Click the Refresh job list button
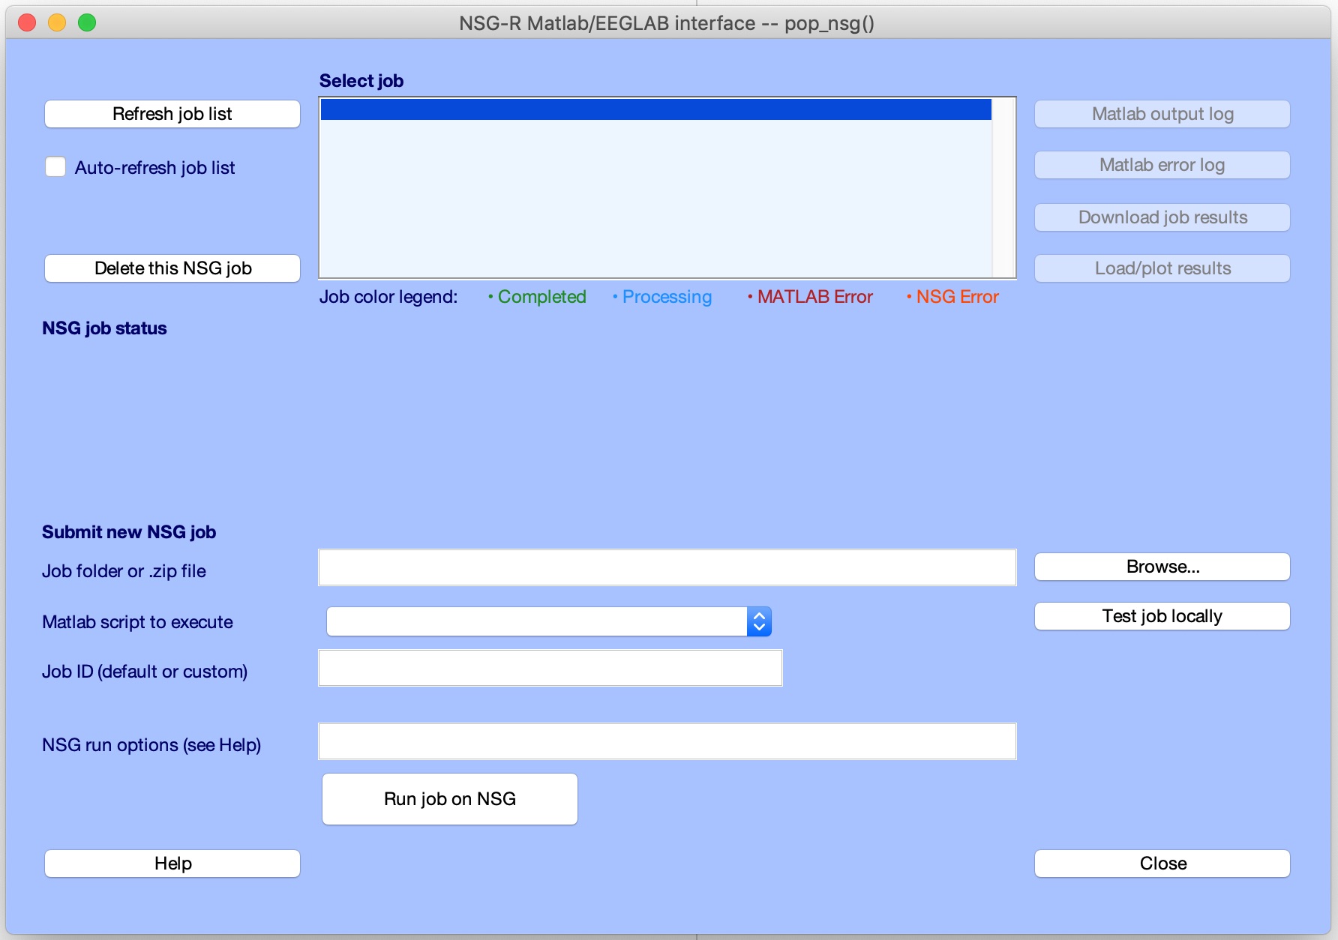Screen dimensions: 1338x940 coord(172,114)
